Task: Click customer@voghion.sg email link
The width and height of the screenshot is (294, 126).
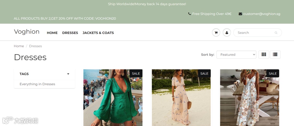Action: [x=262, y=14]
